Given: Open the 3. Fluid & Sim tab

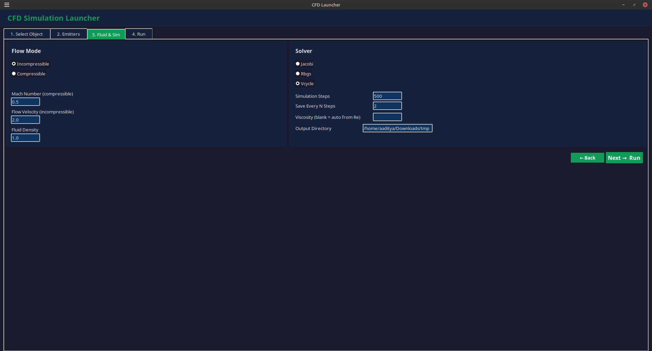Looking at the screenshot, I should (x=106, y=34).
